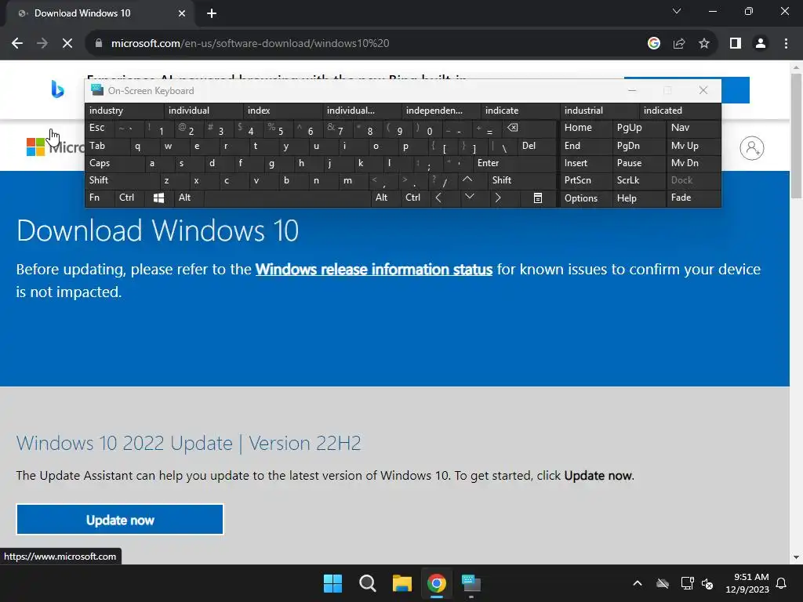Viewport: 803px width, 602px height.
Task: Select the Download Windows 10 tab
Action: coord(100,13)
